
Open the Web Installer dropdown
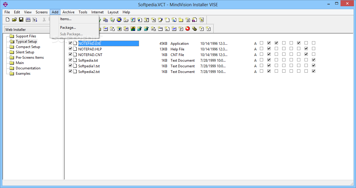27,29
